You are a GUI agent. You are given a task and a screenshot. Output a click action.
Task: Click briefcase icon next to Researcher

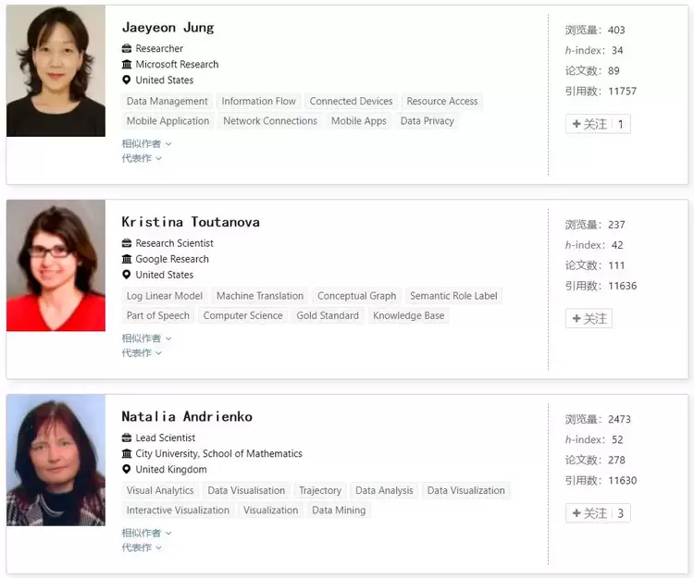(x=127, y=49)
